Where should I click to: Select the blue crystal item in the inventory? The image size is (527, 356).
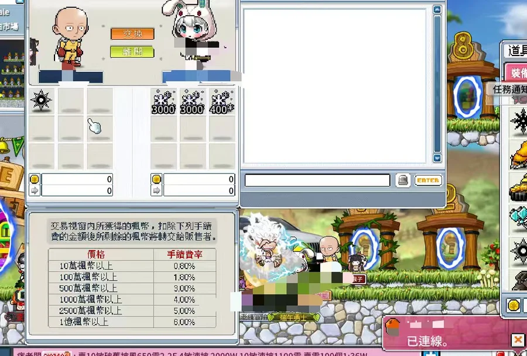[519, 218]
